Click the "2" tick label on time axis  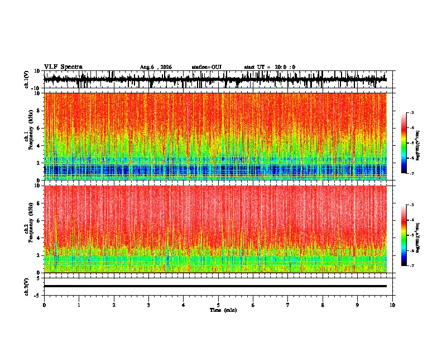pos(114,305)
